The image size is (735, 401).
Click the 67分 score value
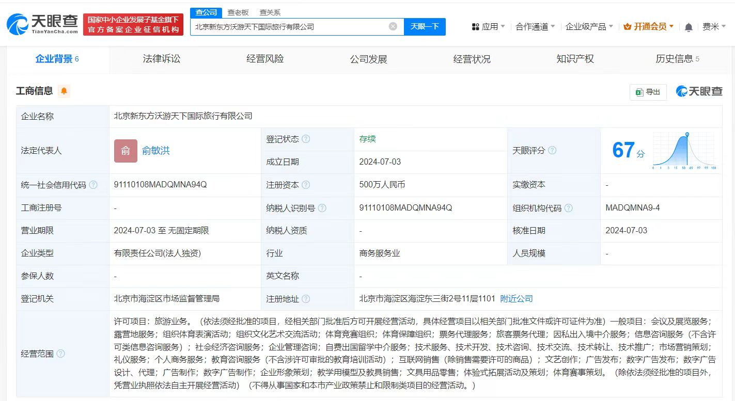coord(629,150)
